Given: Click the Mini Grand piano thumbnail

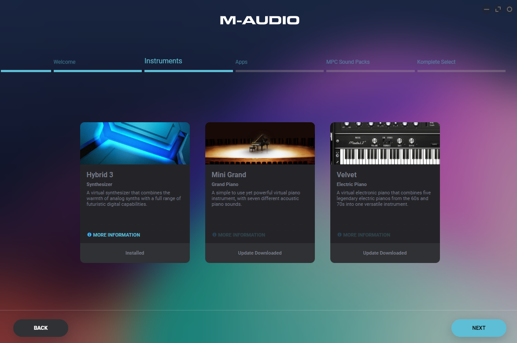Looking at the screenshot, I should coord(260,143).
